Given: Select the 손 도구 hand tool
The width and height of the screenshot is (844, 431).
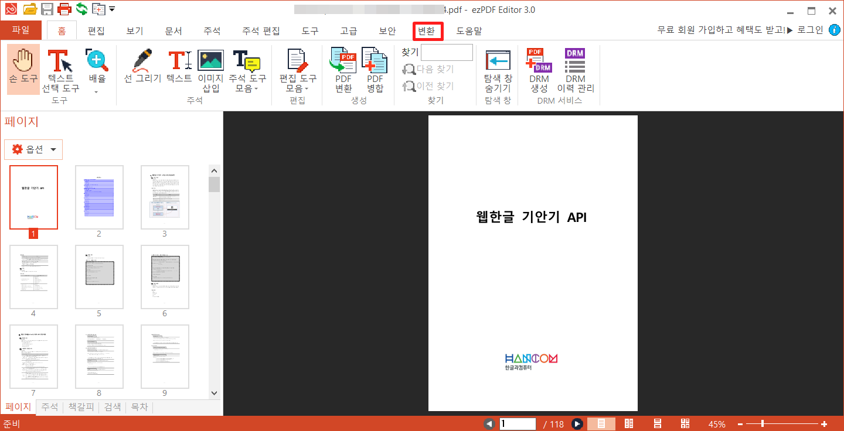Looking at the screenshot, I should pyautogui.click(x=23, y=69).
